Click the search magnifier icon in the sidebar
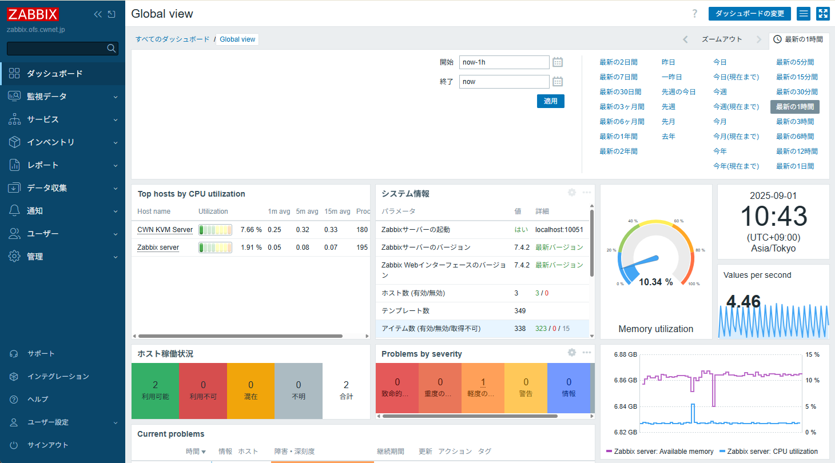This screenshot has width=835, height=463. pyautogui.click(x=112, y=49)
